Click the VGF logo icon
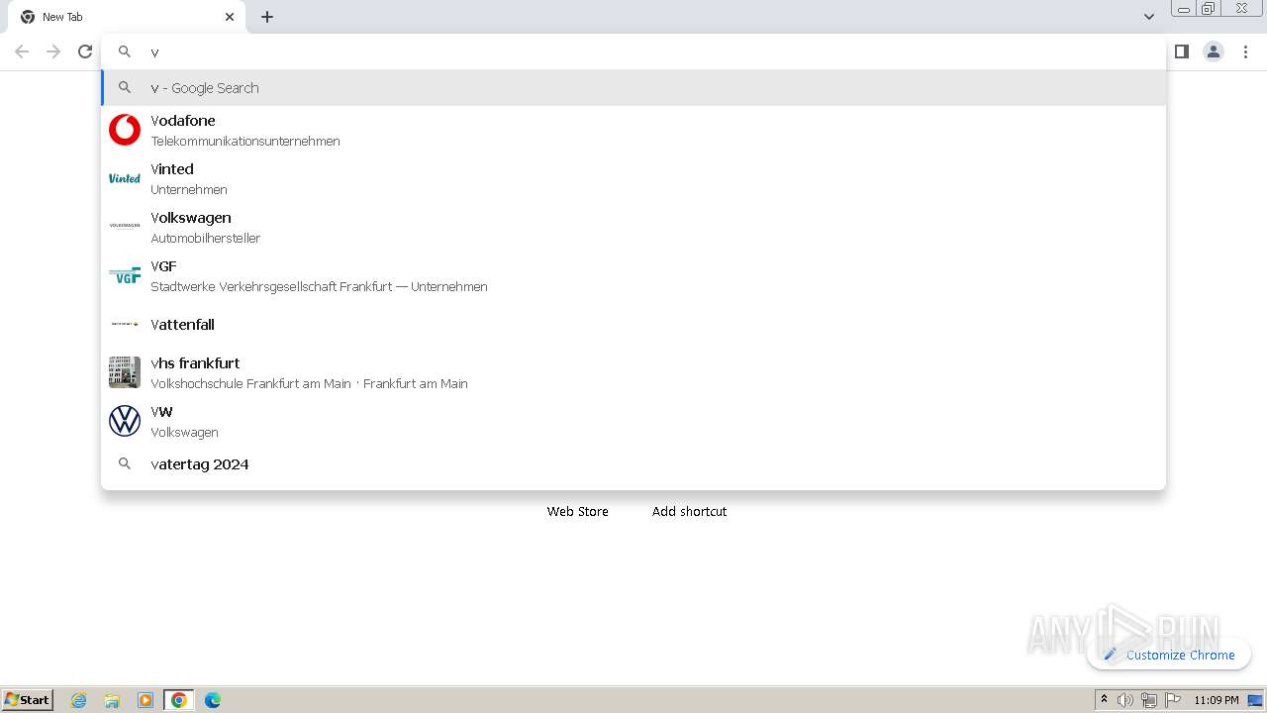Screen dimensions: 1267x713 tap(125, 275)
